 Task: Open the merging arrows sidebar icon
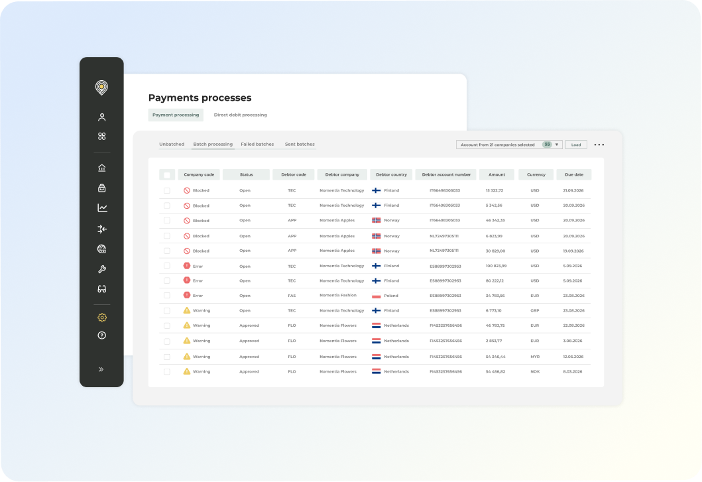102,229
